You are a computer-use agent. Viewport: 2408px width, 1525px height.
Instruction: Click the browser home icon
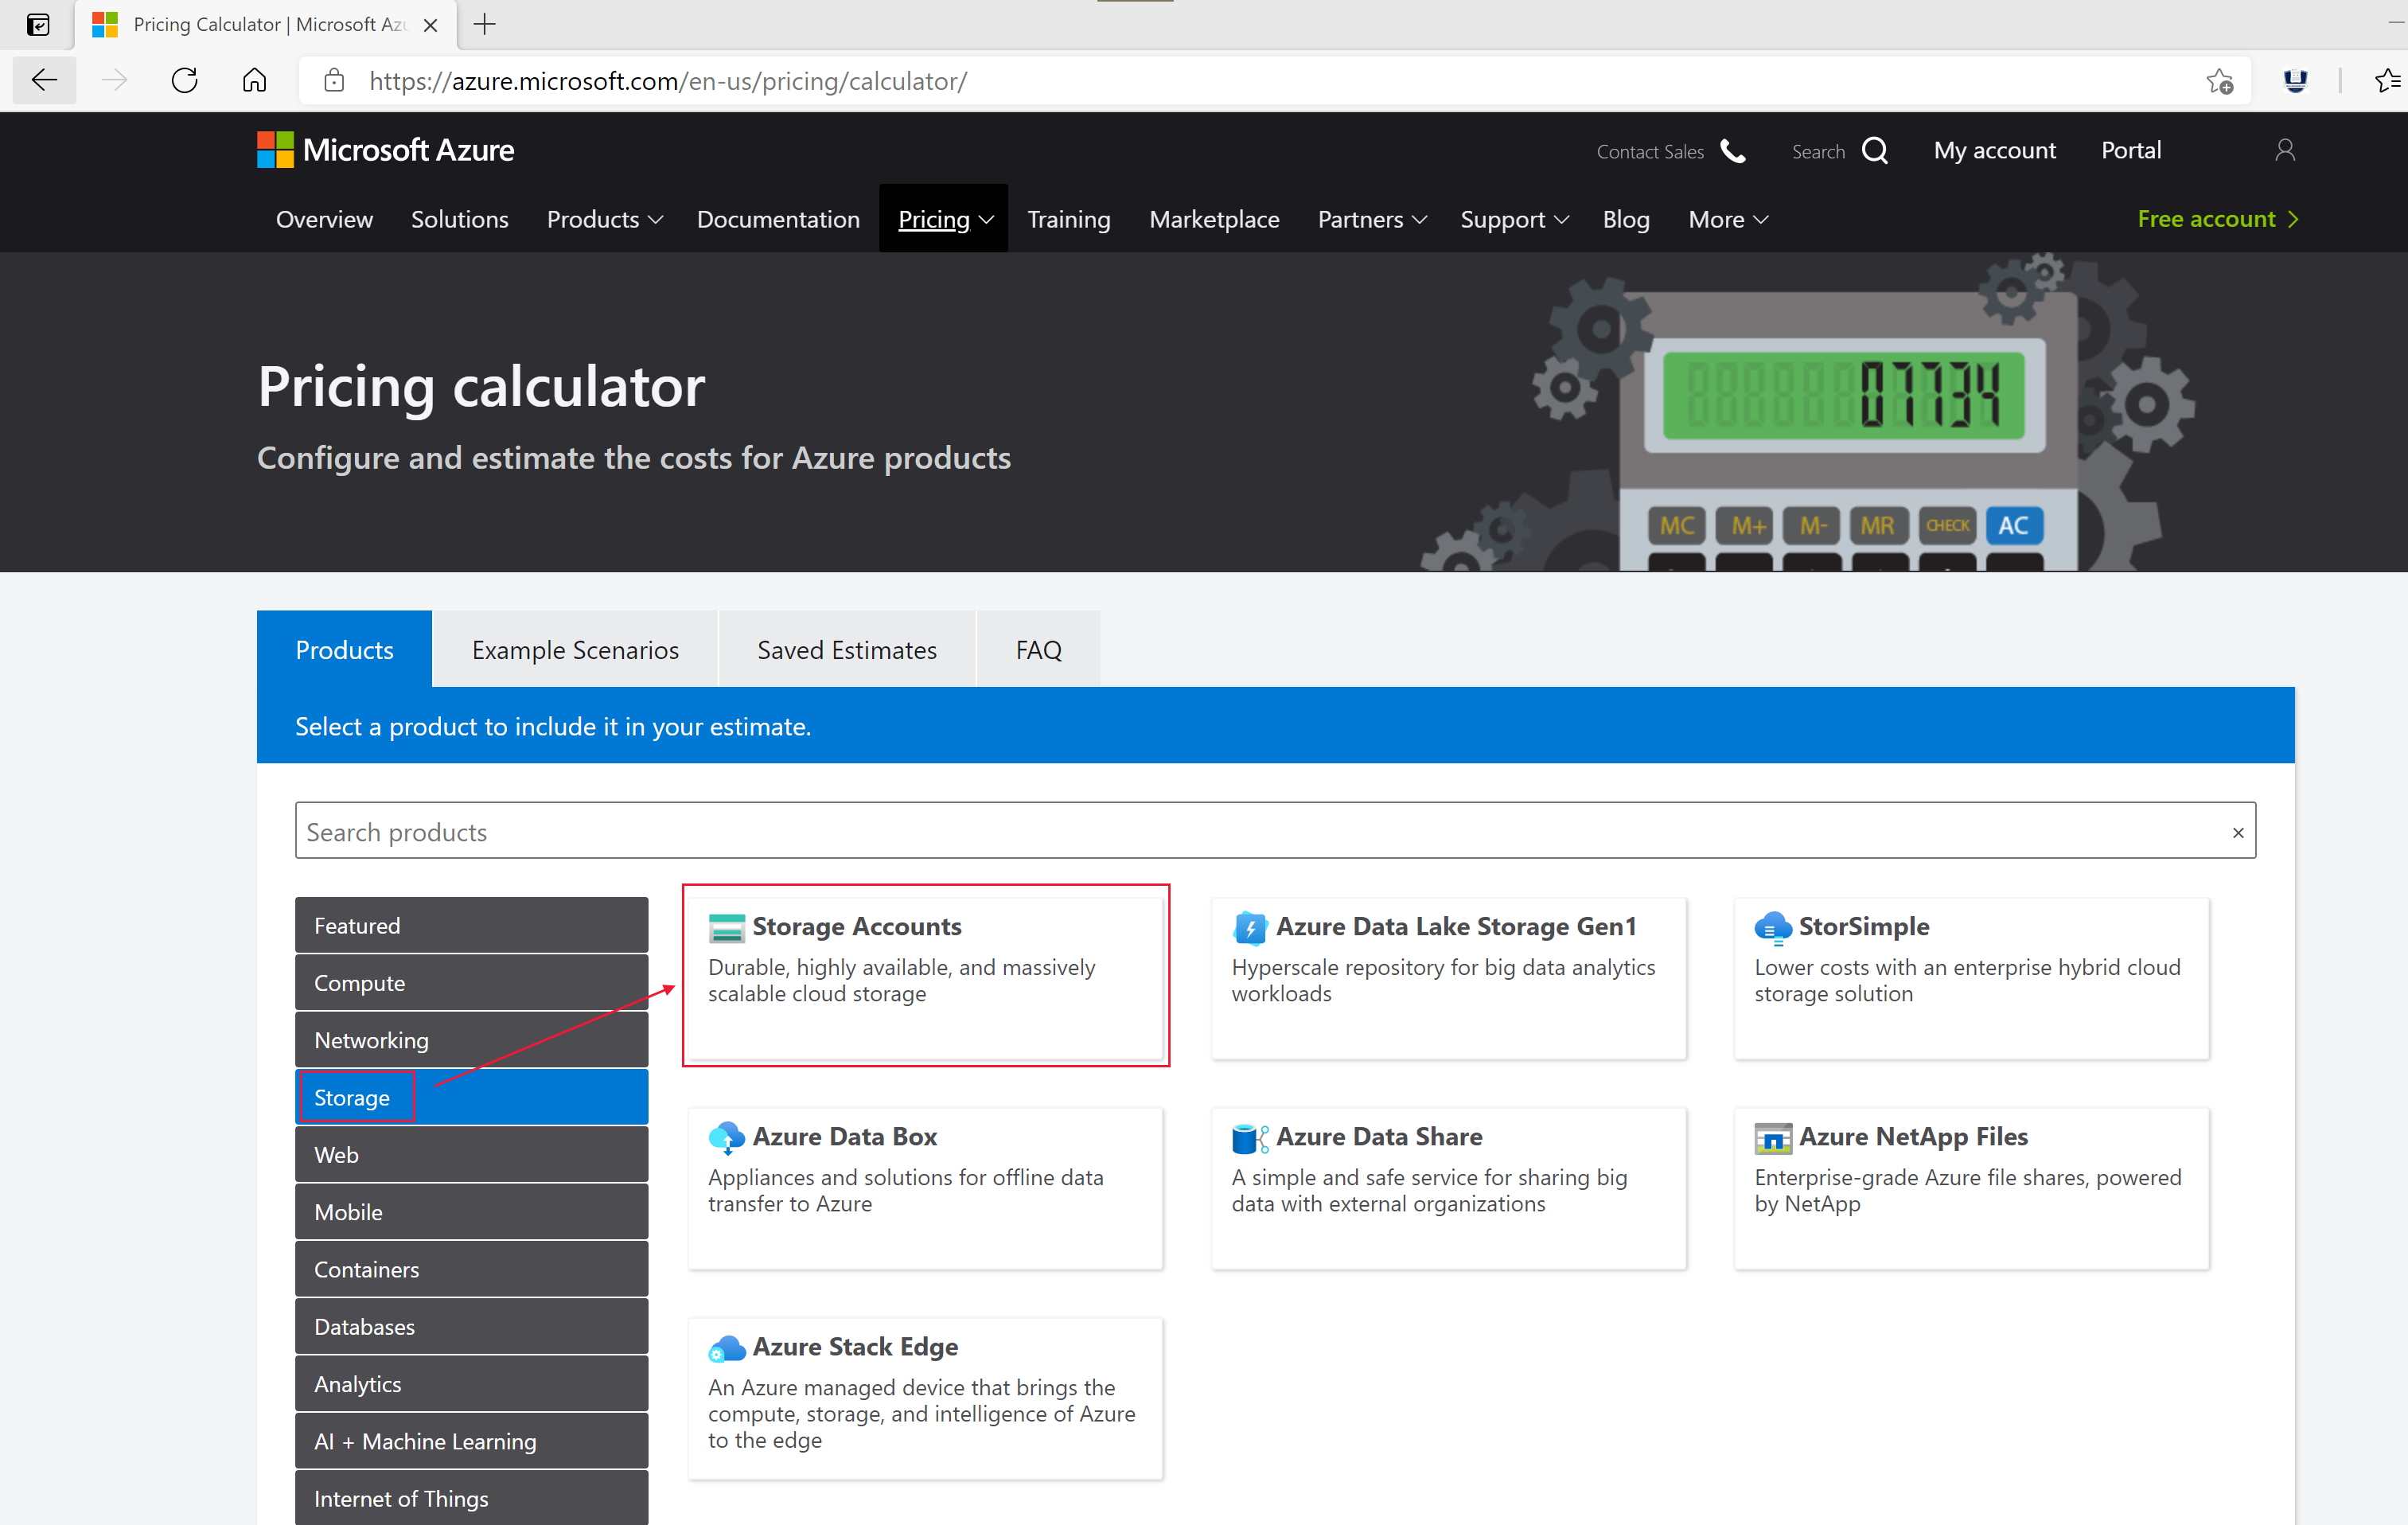tap(255, 81)
